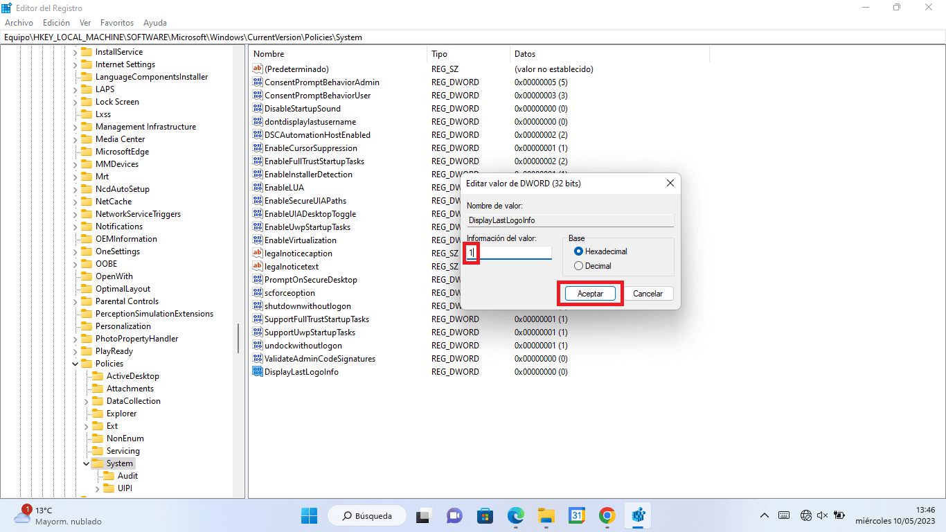This screenshot has width=946, height=532.
Task: Click the Datos column header
Action: point(610,54)
